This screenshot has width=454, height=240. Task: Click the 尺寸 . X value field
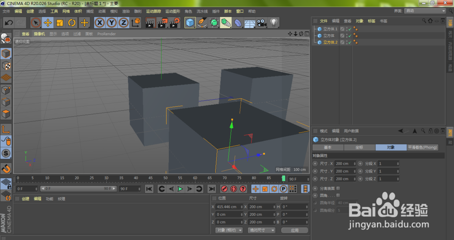coord(345,164)
